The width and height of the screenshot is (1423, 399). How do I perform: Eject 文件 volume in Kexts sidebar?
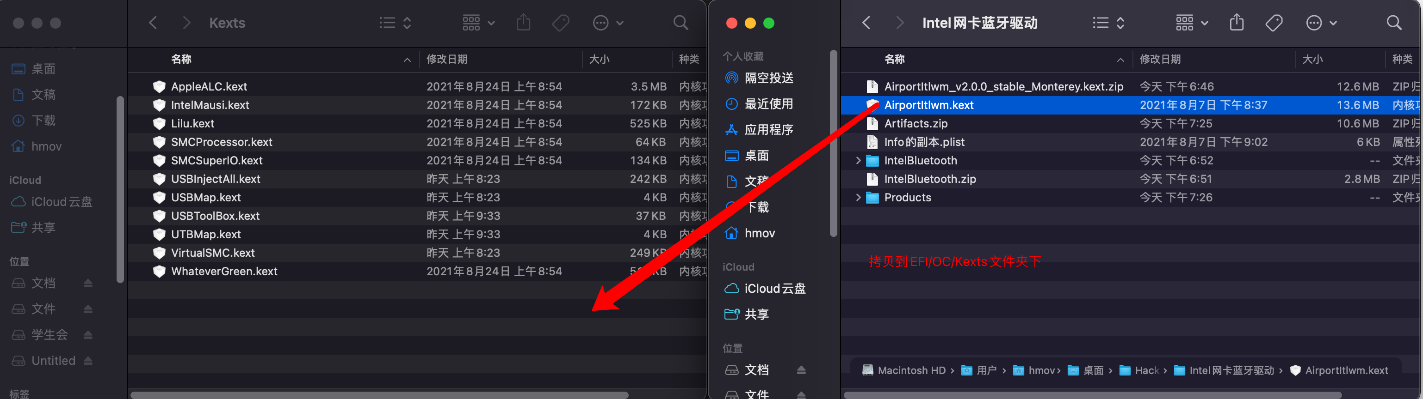pos(88,308)
